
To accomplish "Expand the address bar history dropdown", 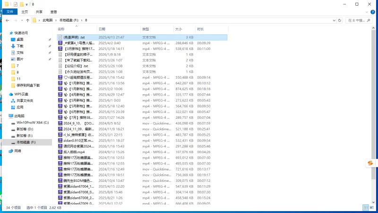I will 334,20.
